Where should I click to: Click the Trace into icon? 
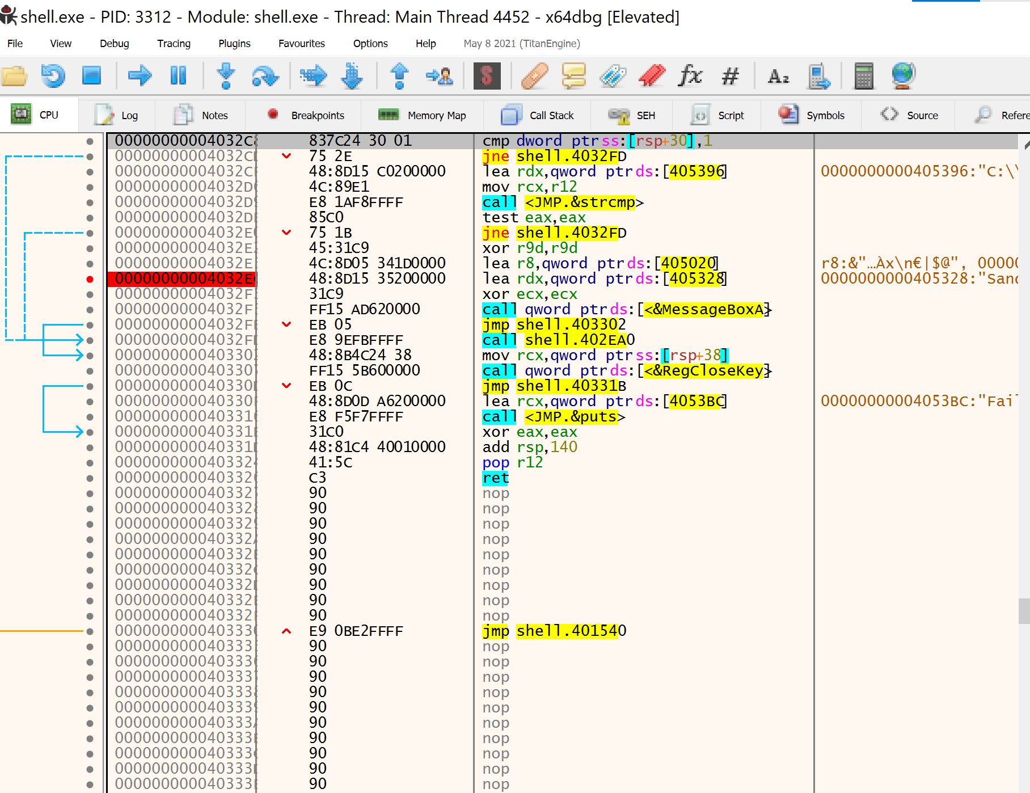point(314,75)
